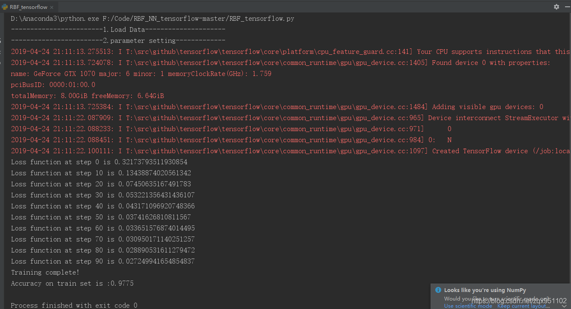Click the cpu_feature_guard.cc:141 log line
Image resolution: width=571 pixels, height=309 pixels.
(290, 52)
